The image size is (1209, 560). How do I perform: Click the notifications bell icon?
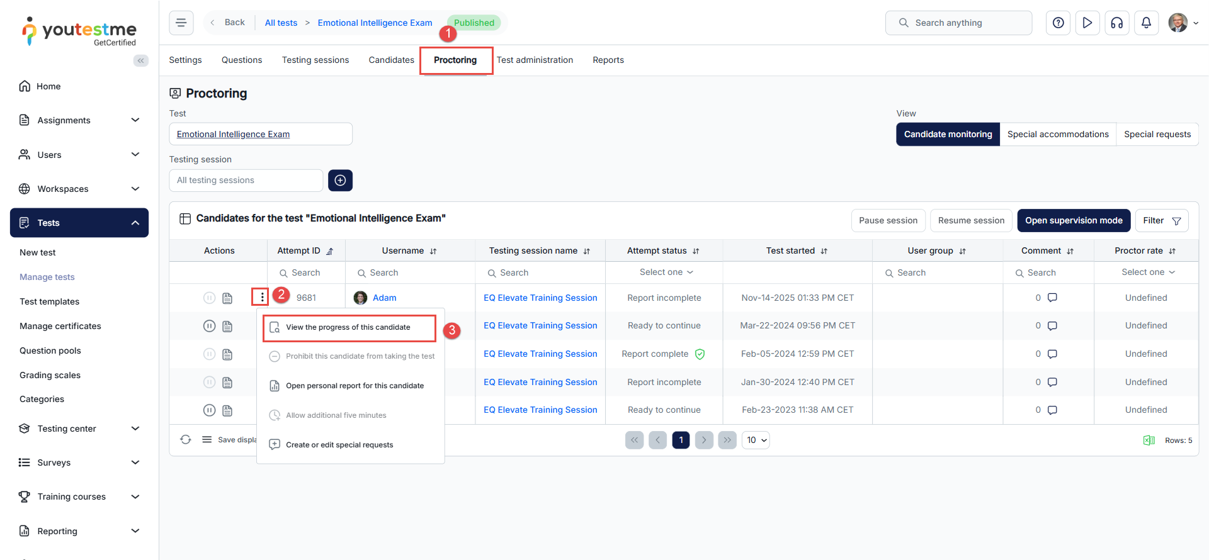[x=1146, y=23]
